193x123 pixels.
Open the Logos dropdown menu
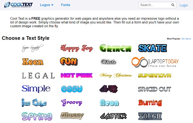coord(47,5)
